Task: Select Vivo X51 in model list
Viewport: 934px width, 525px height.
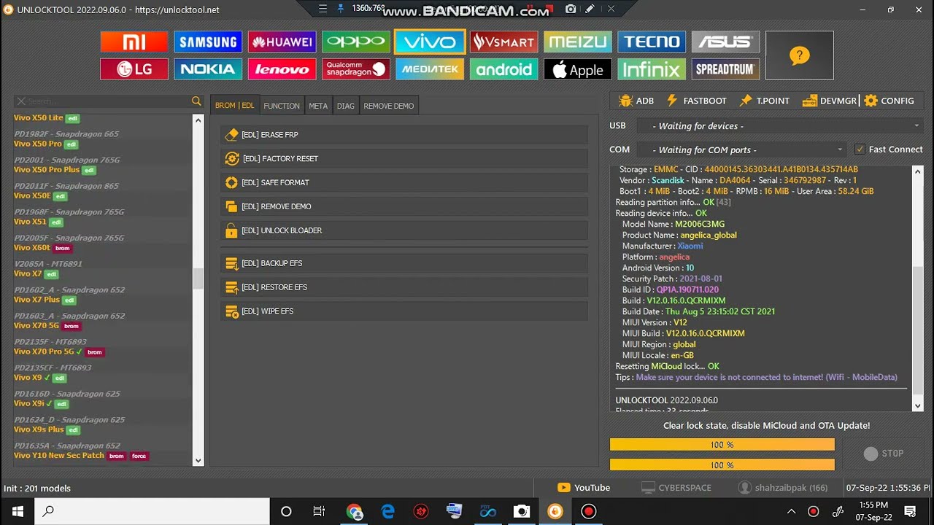Action: pos(30,222)
